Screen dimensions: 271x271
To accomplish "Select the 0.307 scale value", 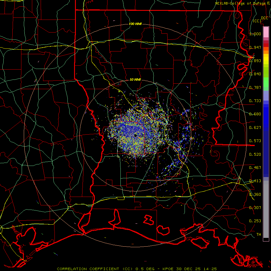I will point(255,207).
